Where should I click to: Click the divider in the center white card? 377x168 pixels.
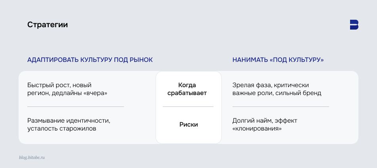(188, 106)
